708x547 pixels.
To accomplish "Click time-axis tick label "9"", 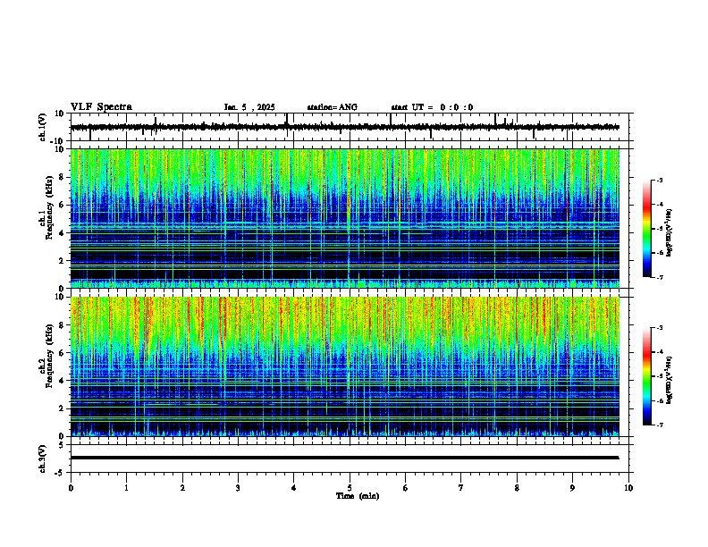I will (572, 488).
